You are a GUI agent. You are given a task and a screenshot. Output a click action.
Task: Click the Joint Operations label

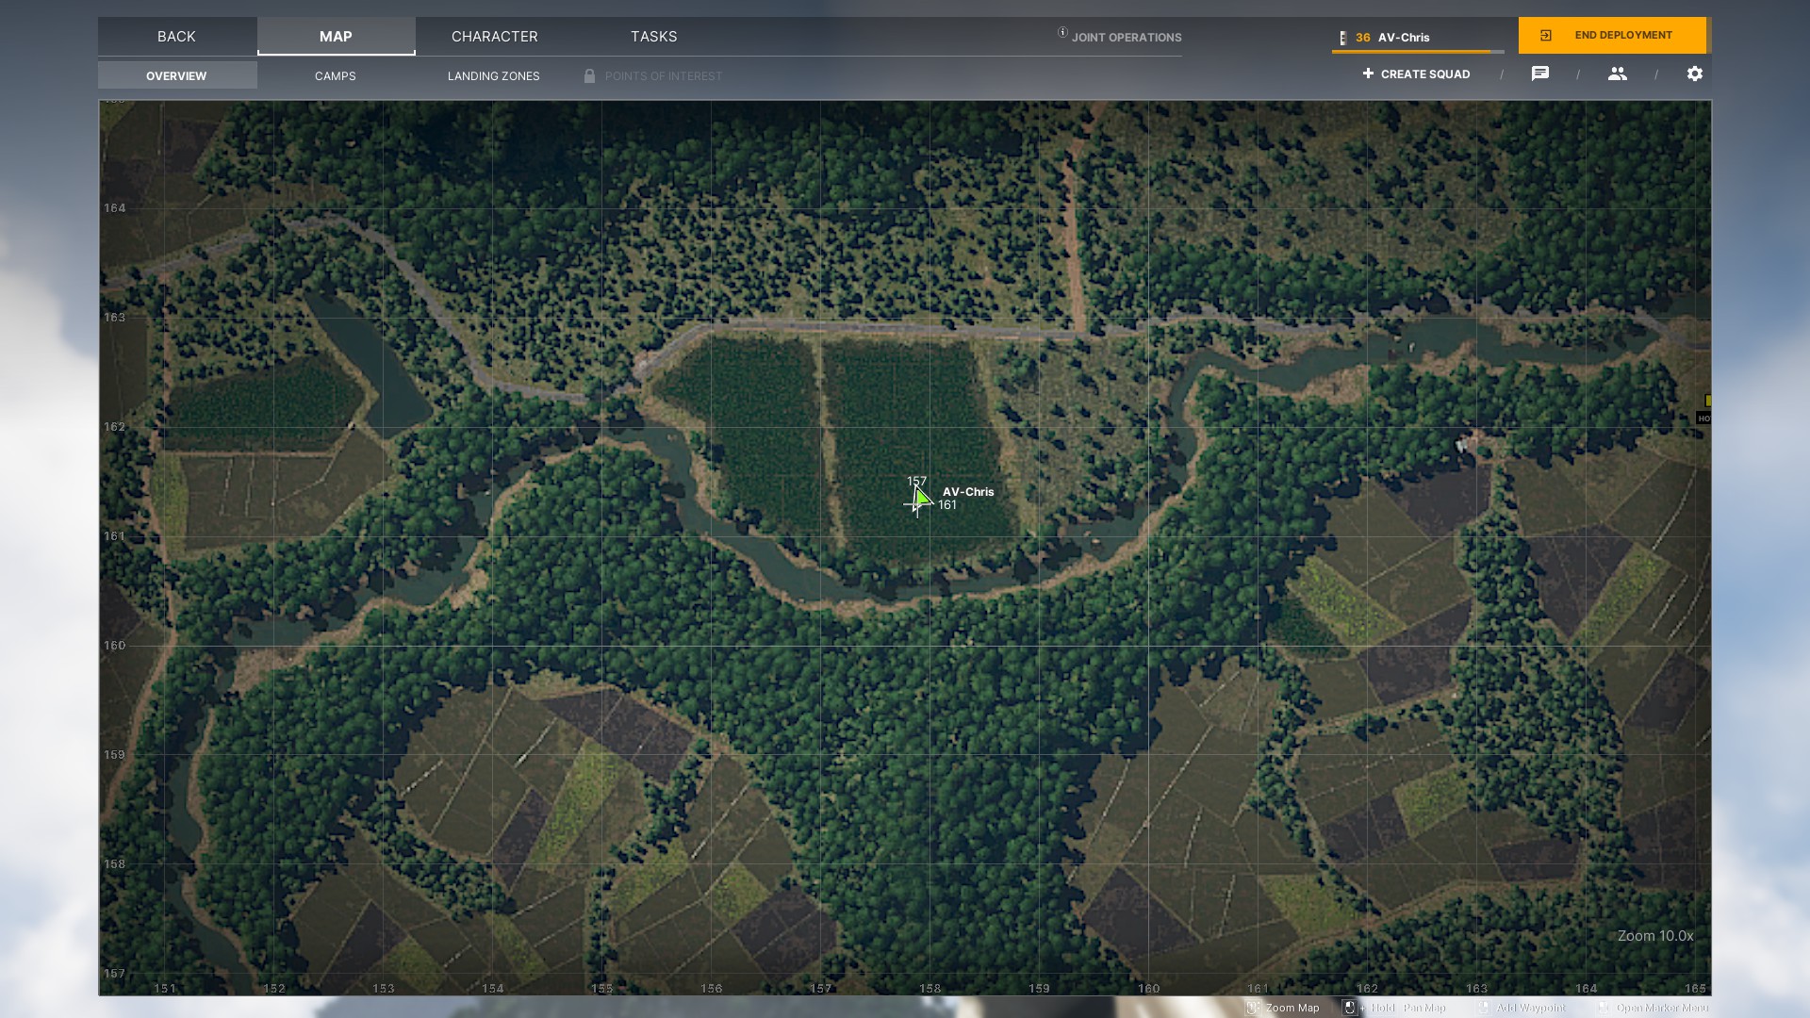(x=1126, y=38)
